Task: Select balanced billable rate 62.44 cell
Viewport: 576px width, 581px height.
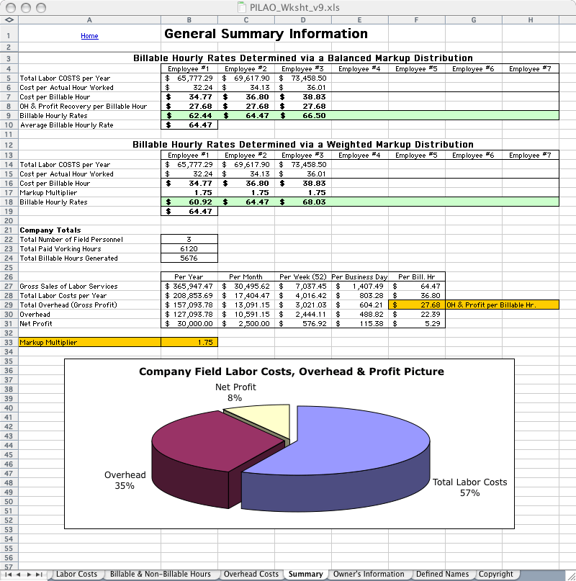Action: point(189,116)
